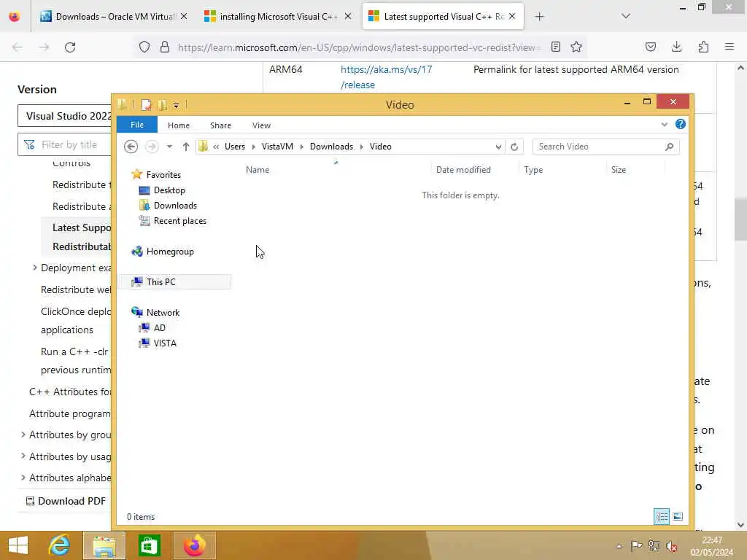This screenshot has height=560, width=747.
Task: Select Desktop in navigation pane
Action: click(x=169, y=190)
